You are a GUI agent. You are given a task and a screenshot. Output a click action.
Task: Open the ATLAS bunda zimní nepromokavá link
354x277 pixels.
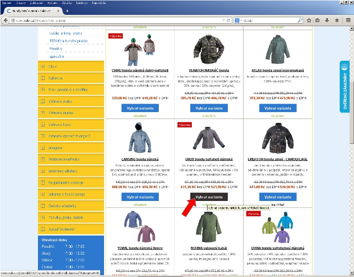(278, 70)
